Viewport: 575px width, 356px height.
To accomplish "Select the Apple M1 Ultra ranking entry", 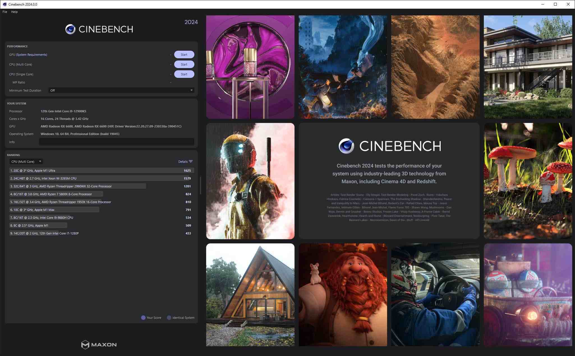I will (x=84, y=170).
